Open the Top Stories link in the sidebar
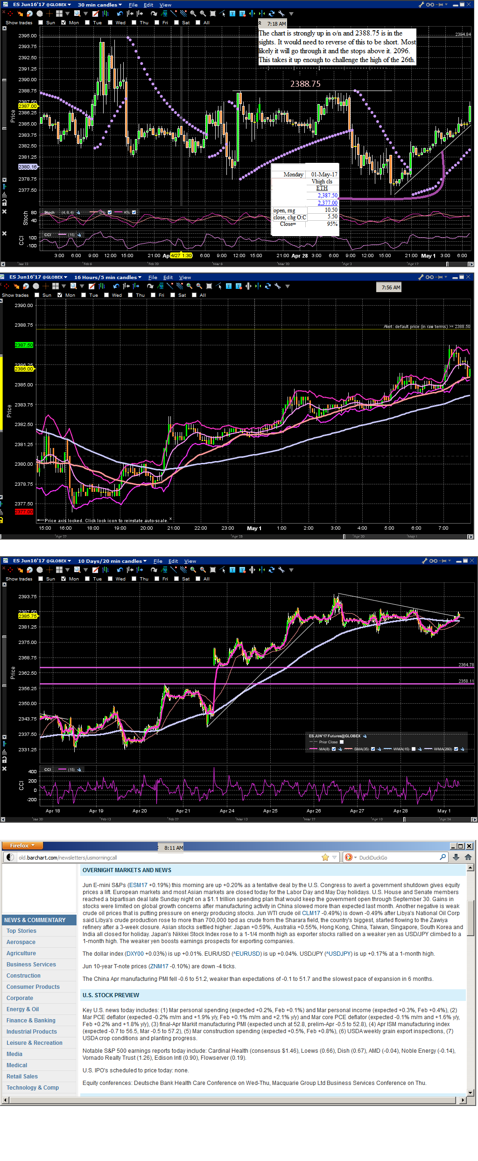The width and height of the screenshot is (478, 1161). (x=21, y=930)
